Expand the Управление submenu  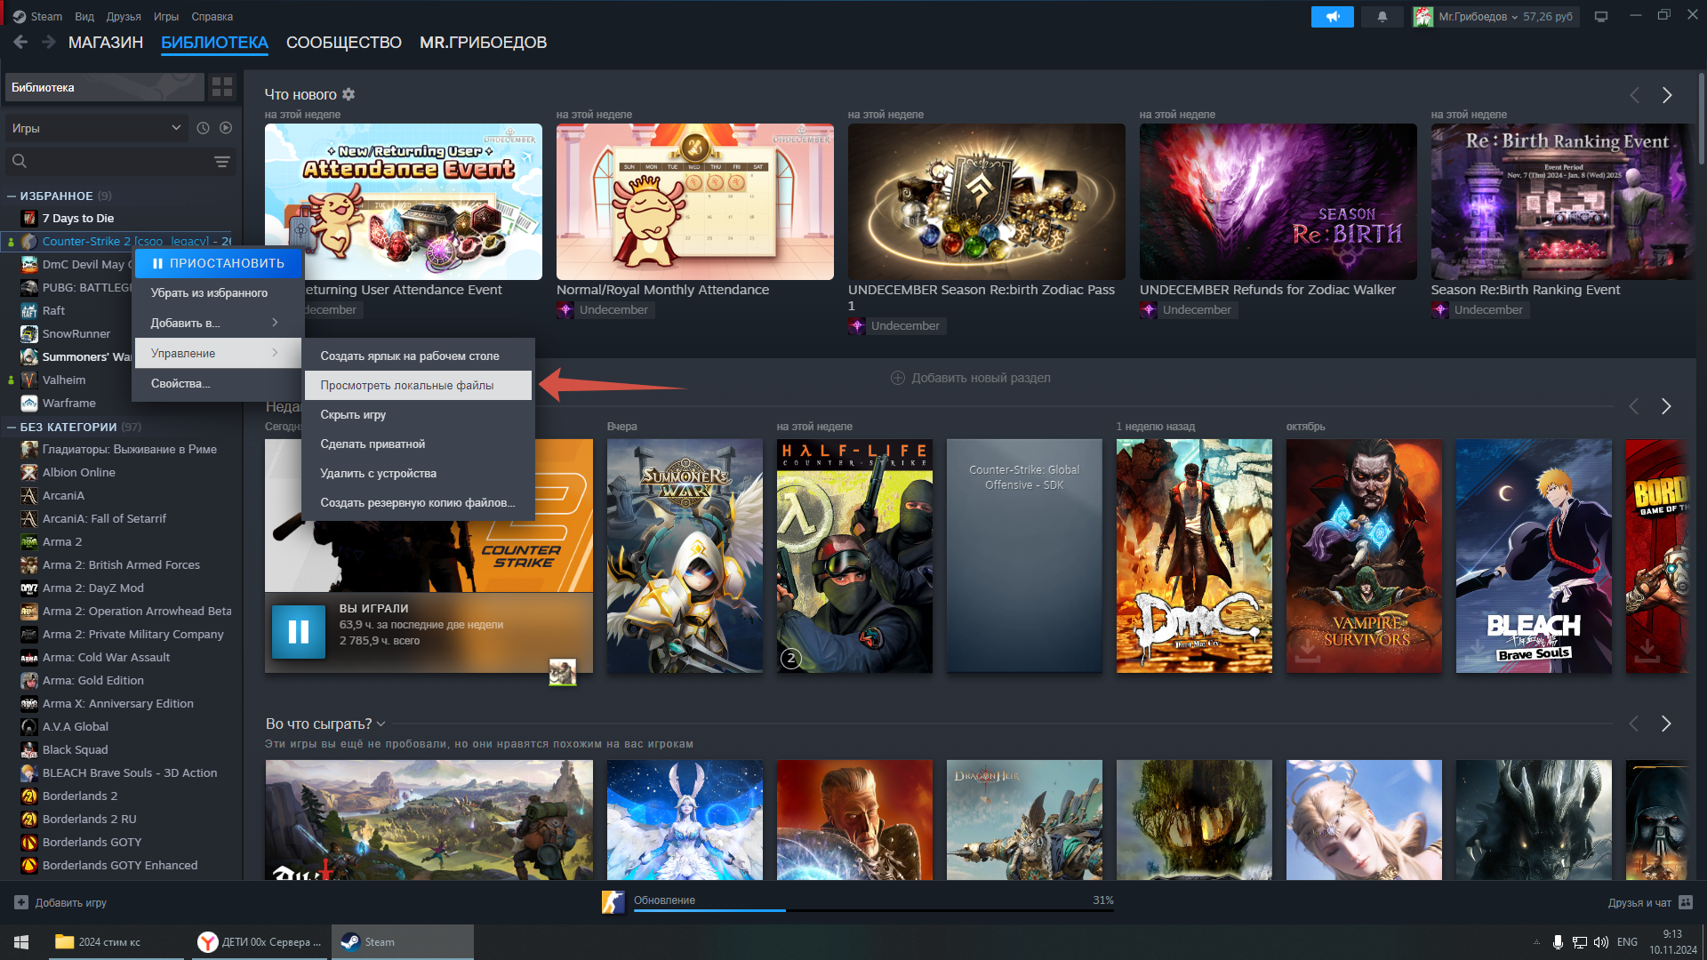(218, 353)
